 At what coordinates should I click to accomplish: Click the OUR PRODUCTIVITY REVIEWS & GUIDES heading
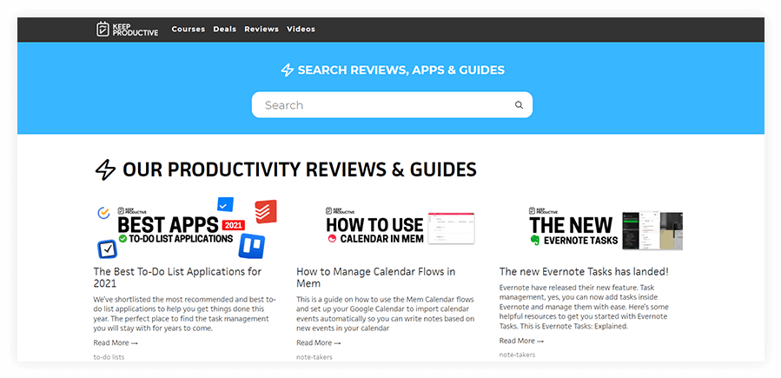click(x=300, y=169)
